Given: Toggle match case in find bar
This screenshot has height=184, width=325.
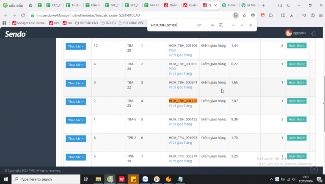Looking at the screenshot, I should click(x=212, y=25).
